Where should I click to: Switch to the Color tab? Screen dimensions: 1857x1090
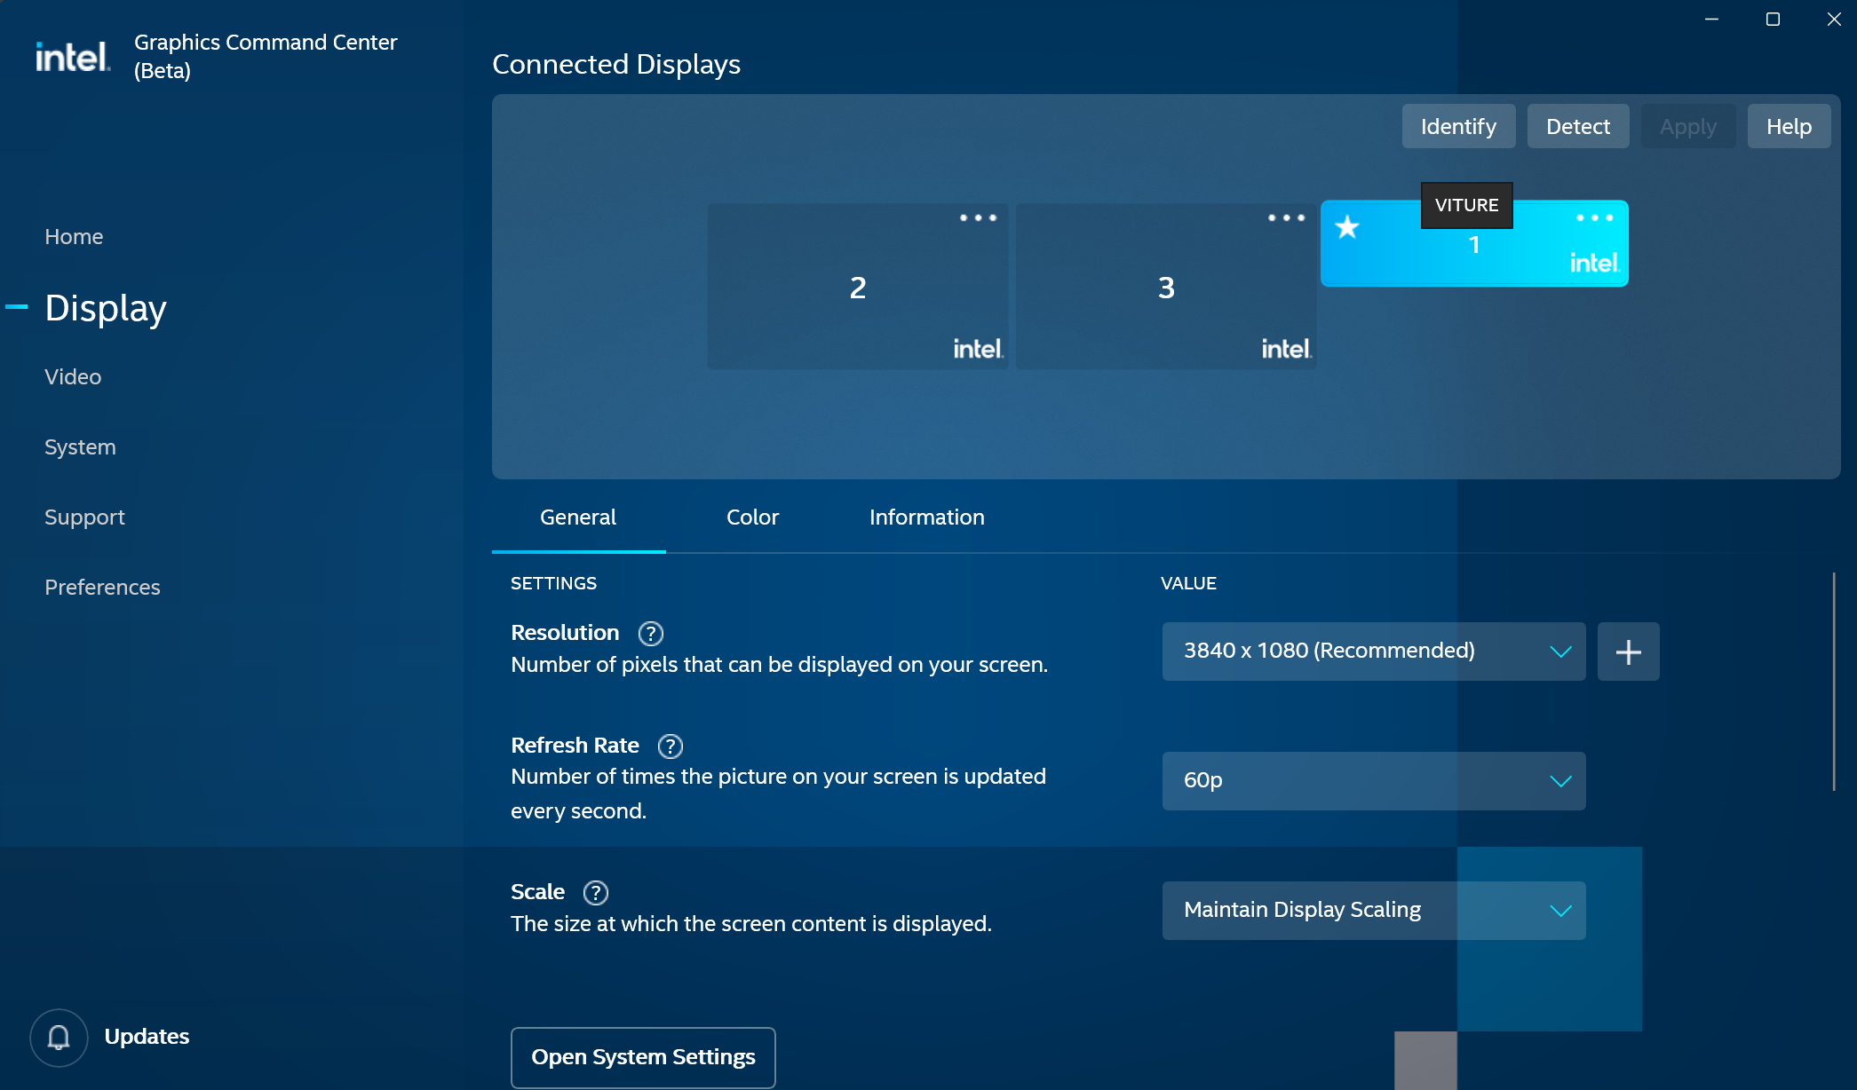click(752, 517)
